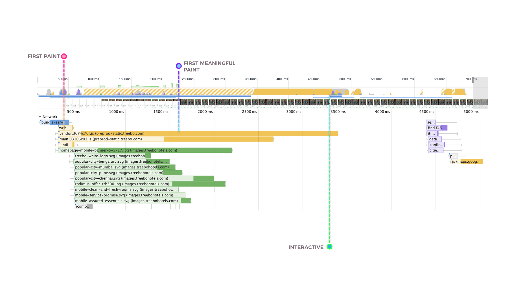
Task: Click the pink First Paint marker circle
Action: pyautogui.click(x=64, y=56)
